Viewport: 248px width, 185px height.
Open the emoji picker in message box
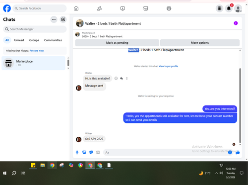[230, 152]
